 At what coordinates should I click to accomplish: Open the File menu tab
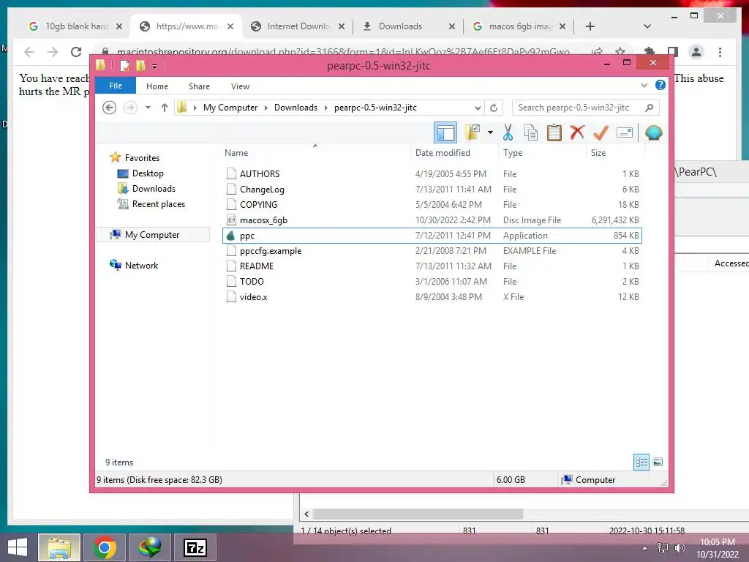pyautogui.click(x=116, y=86)
